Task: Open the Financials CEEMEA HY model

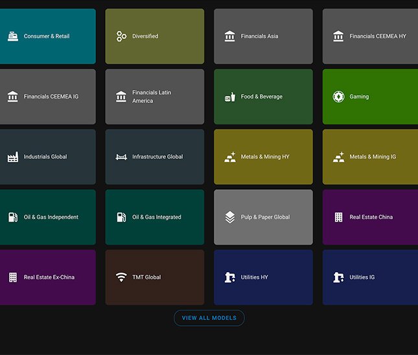Action: click(x=370, y=36)
